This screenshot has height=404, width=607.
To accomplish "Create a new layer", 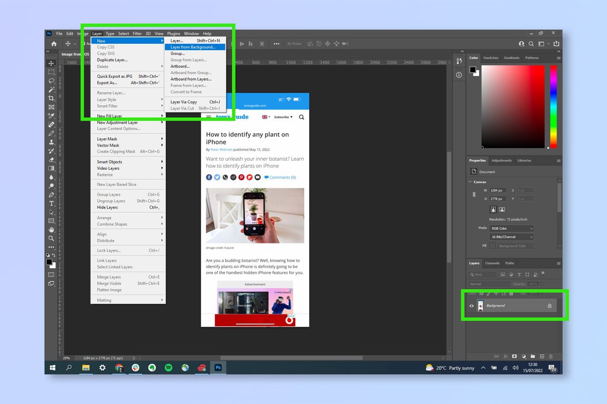I will click(542, 356).
